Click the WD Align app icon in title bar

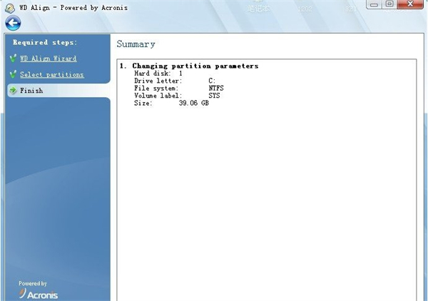10,8
